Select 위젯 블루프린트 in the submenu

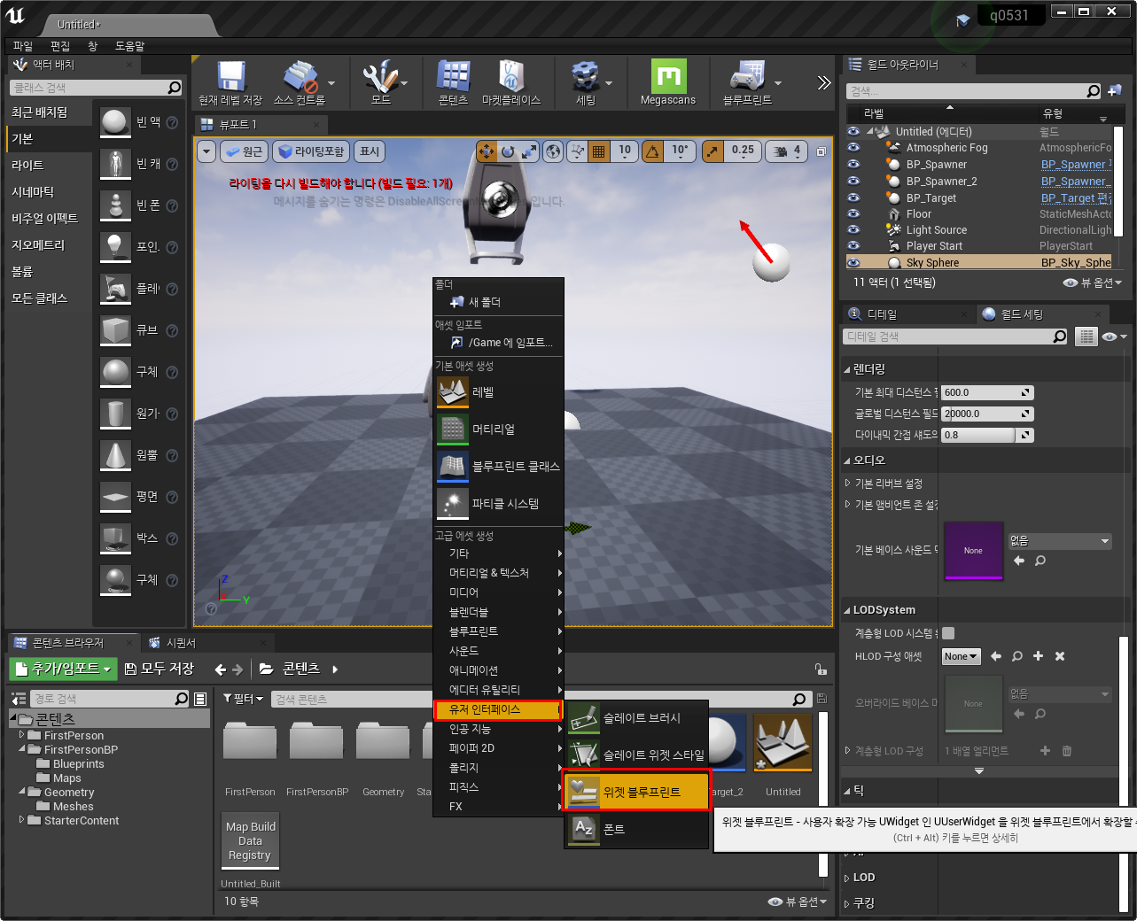636,791
